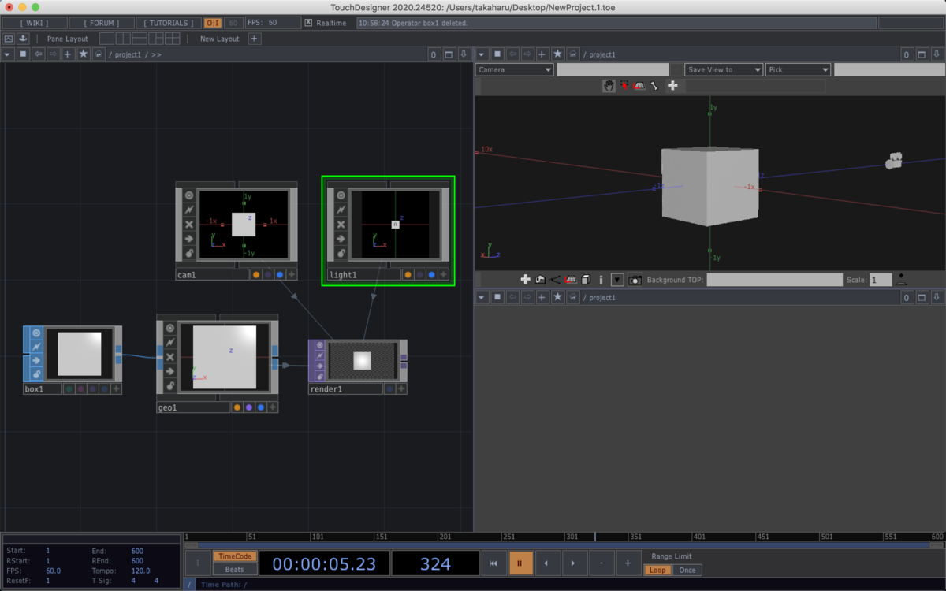Click the render flag dot on geo1
946x591 pixels.
(249, 407)
